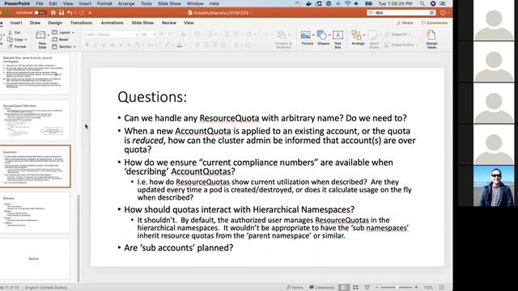Open the Arrange menu in menu bar
This screenshot has height=291, width=518.
(x=126, y=3)
